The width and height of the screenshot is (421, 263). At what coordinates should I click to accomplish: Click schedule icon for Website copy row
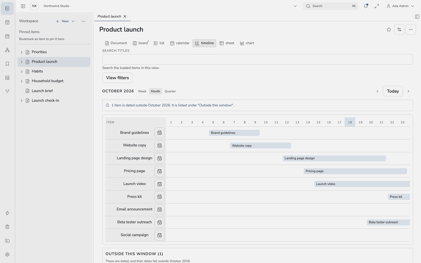(159, 146)
